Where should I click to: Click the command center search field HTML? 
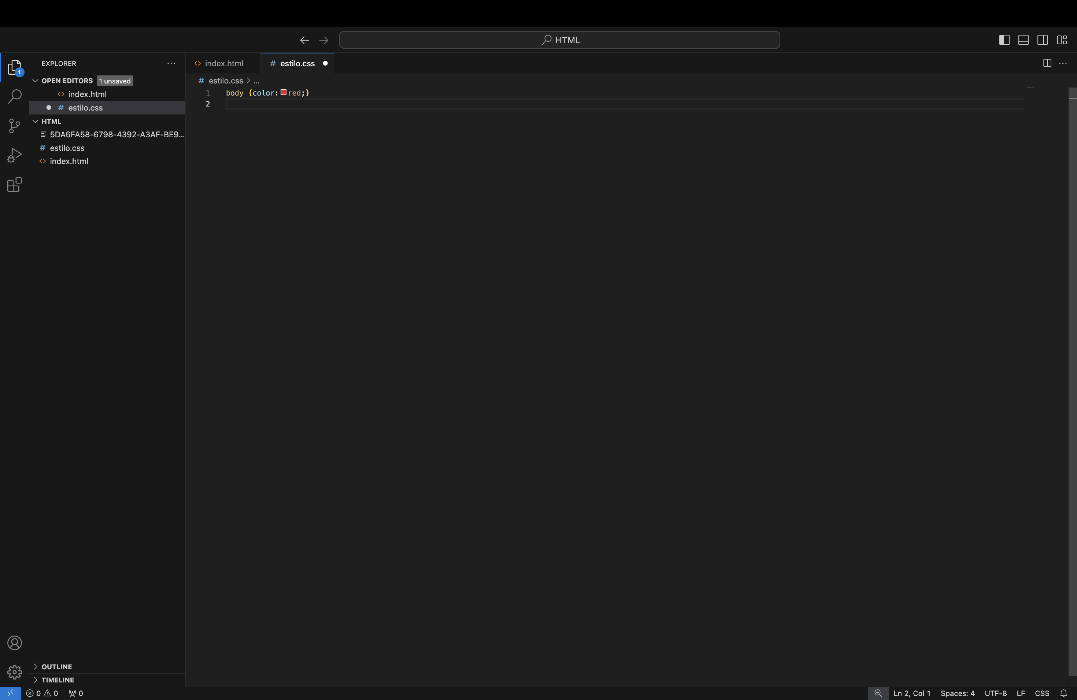pos(560,40)
